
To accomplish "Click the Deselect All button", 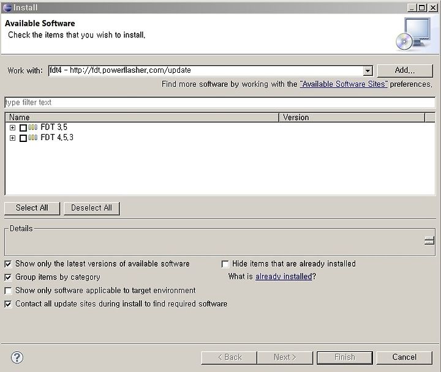I will 92,208.
